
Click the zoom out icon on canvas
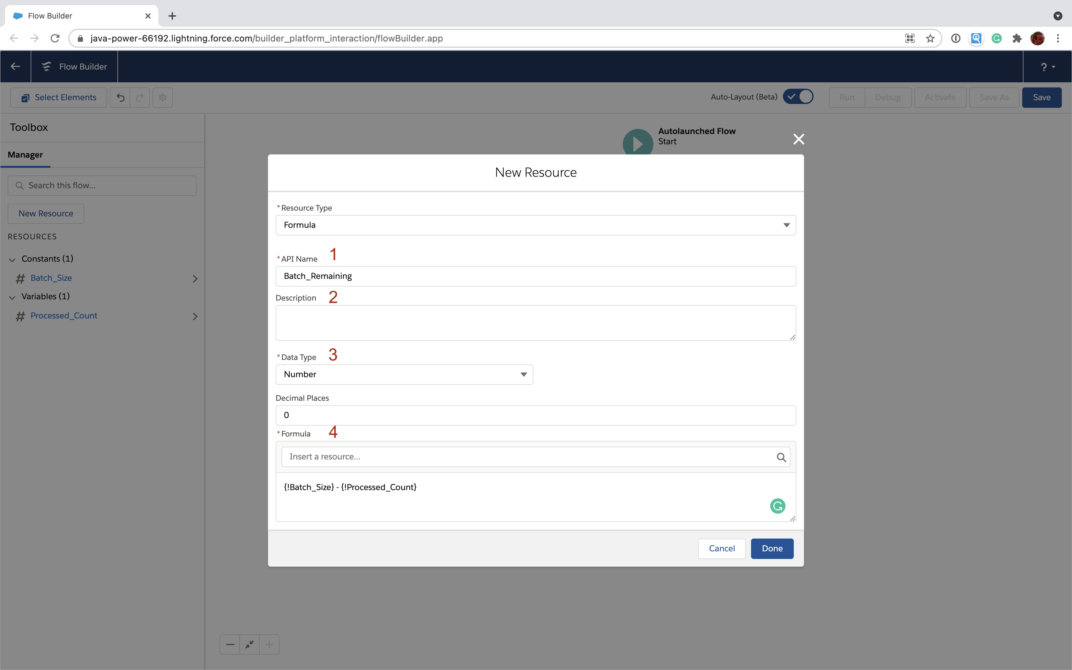point(230,644)
